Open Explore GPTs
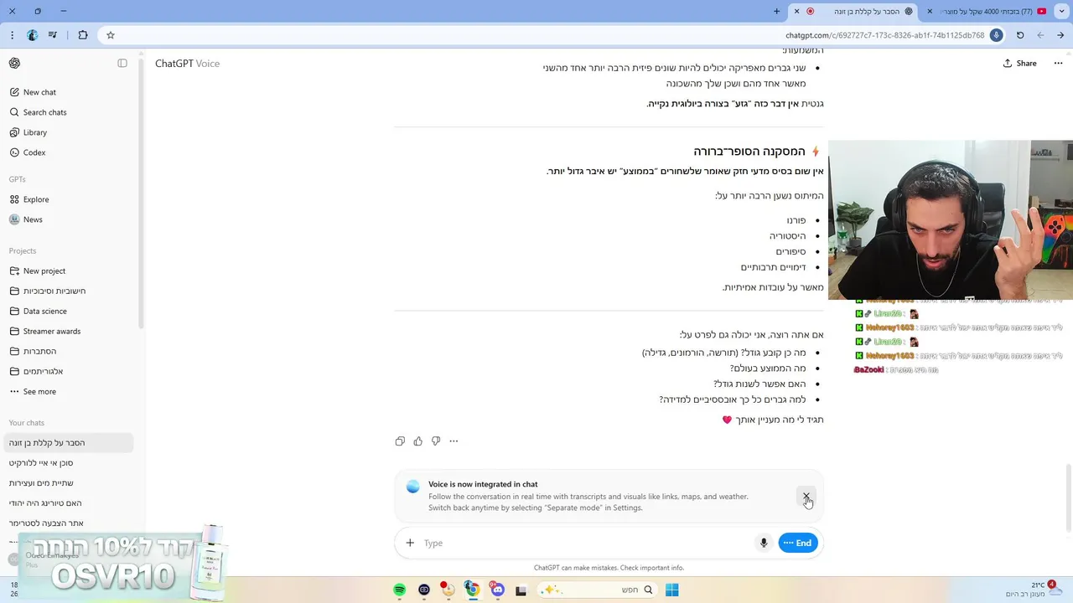The image size is (1073, 603). [x=69, y=199]
